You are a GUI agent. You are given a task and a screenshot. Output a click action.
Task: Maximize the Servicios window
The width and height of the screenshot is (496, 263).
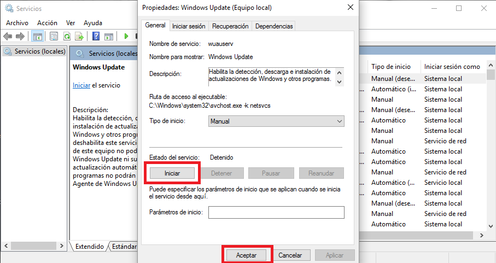tap(459, 8)
